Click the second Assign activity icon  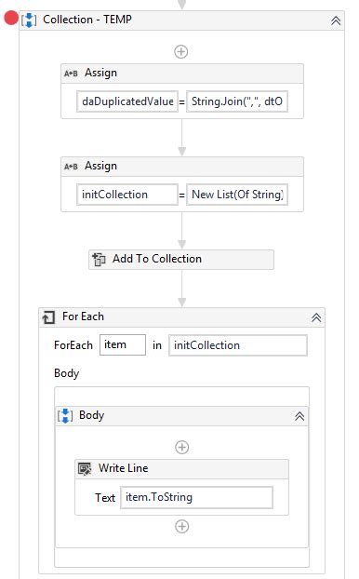[x=71, y=167]
